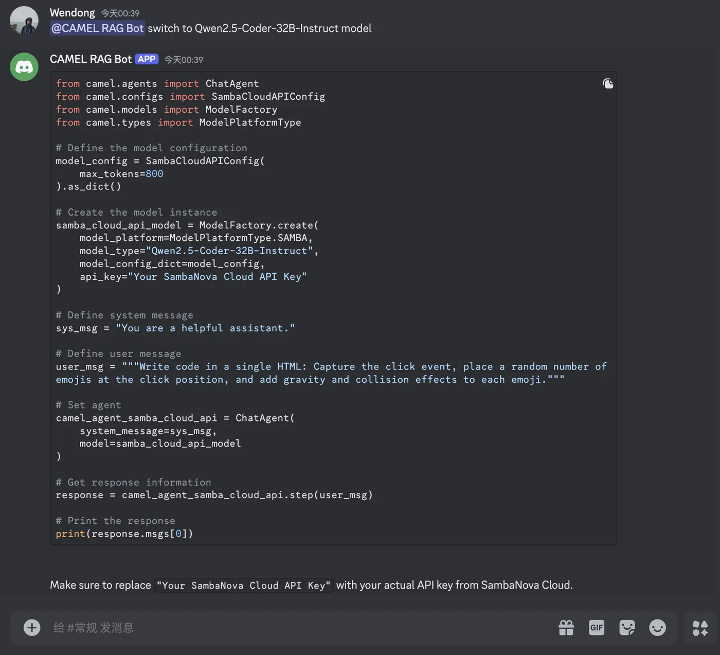
Task: Click the comment "# Get response information"
Action: pyautogui.click(x=133, y=482)
